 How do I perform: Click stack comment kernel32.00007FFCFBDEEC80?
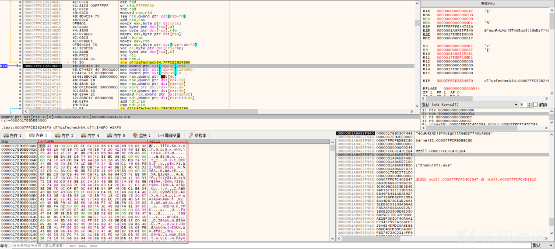pos(444,140)
